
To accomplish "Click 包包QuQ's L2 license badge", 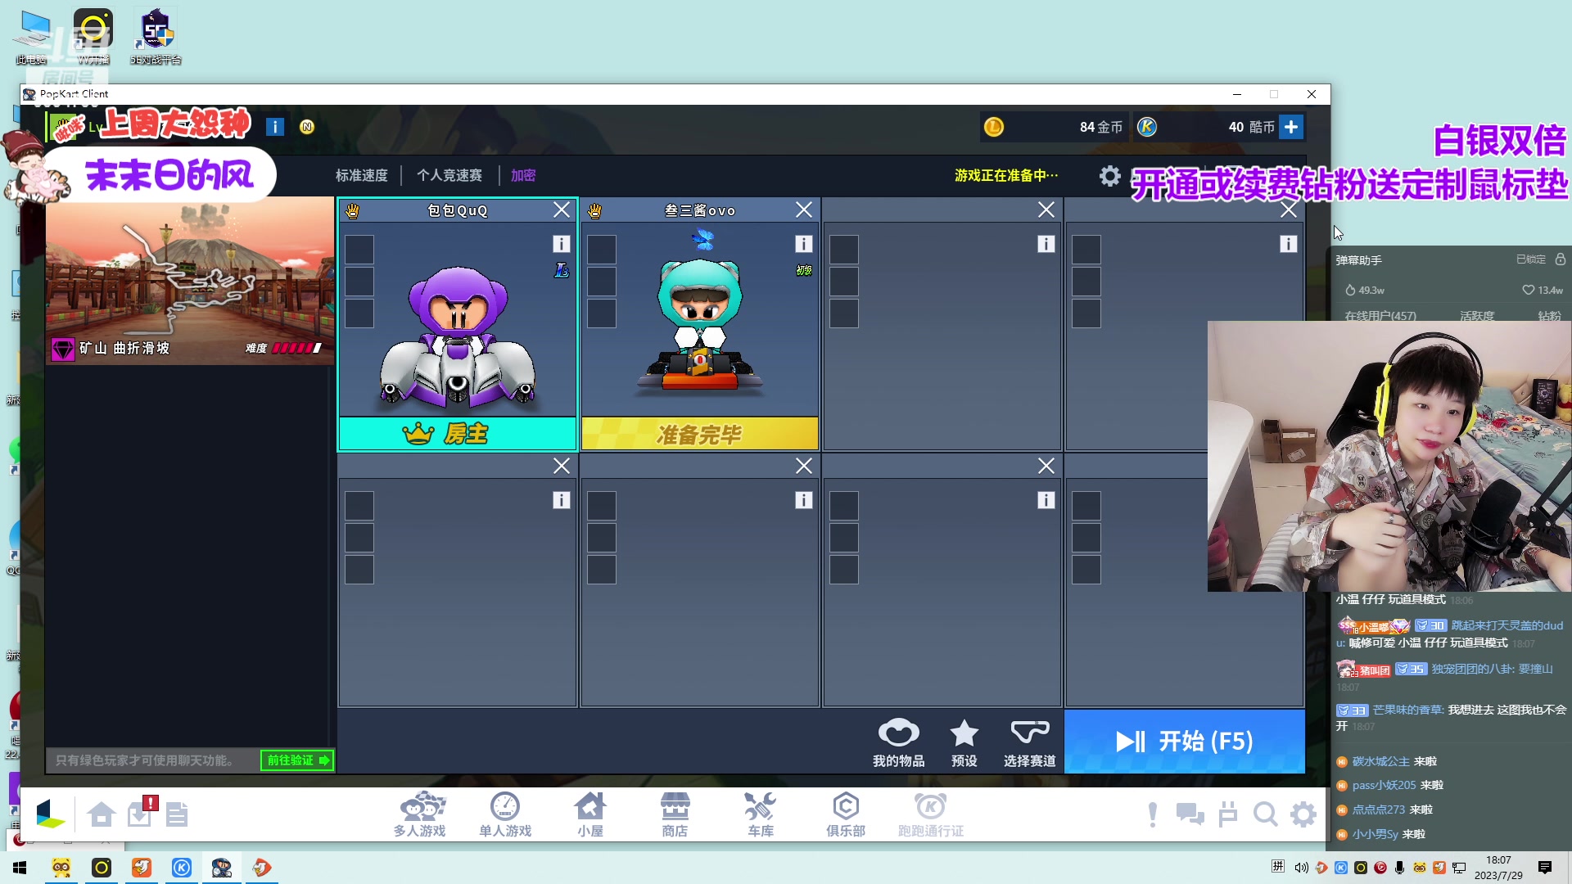I will click(x=562, y=270).
